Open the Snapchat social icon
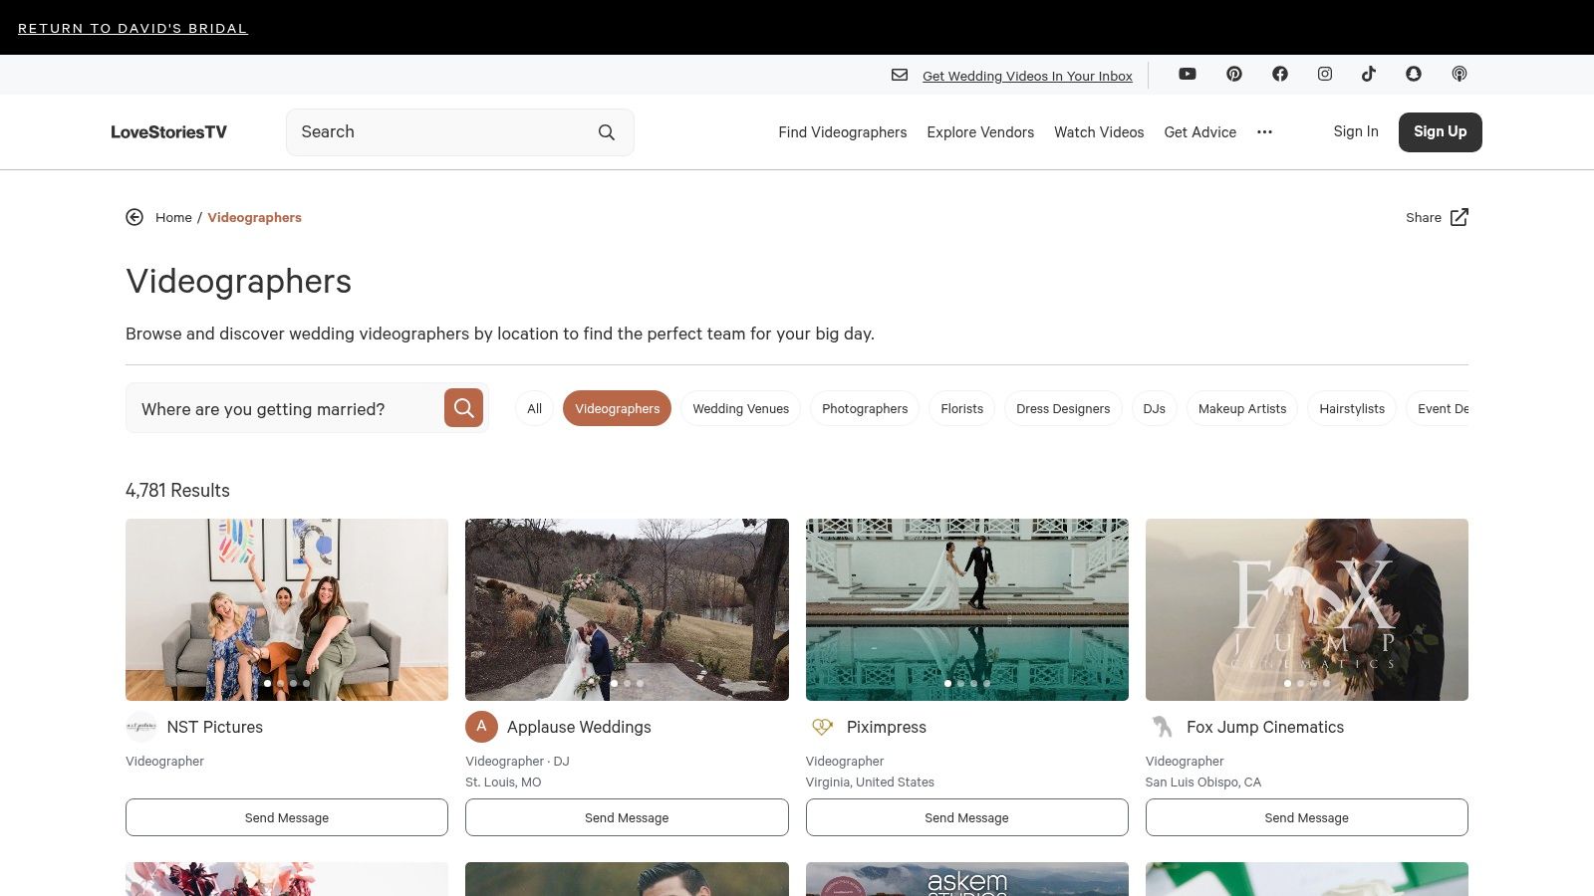The height and width of the screenshot is (896, 1594). [x=1414, y=74]
